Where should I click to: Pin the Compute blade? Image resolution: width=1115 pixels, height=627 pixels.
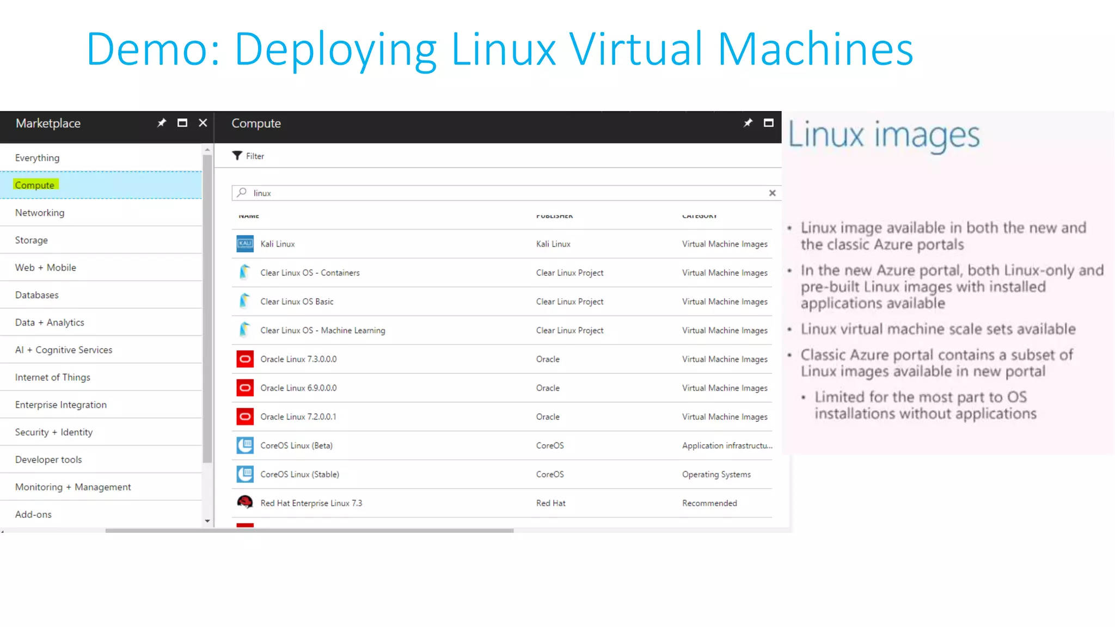click(x=748, y=123)
